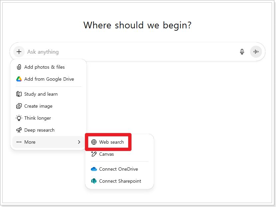Click the paperclip icon for photos and files
The width and height of the screenshot is (276, 207).
pos(19,67)
